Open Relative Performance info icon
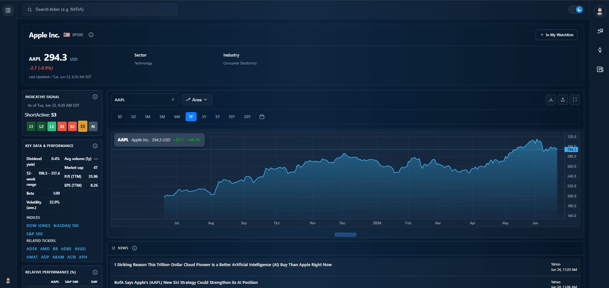 (95, 272)
